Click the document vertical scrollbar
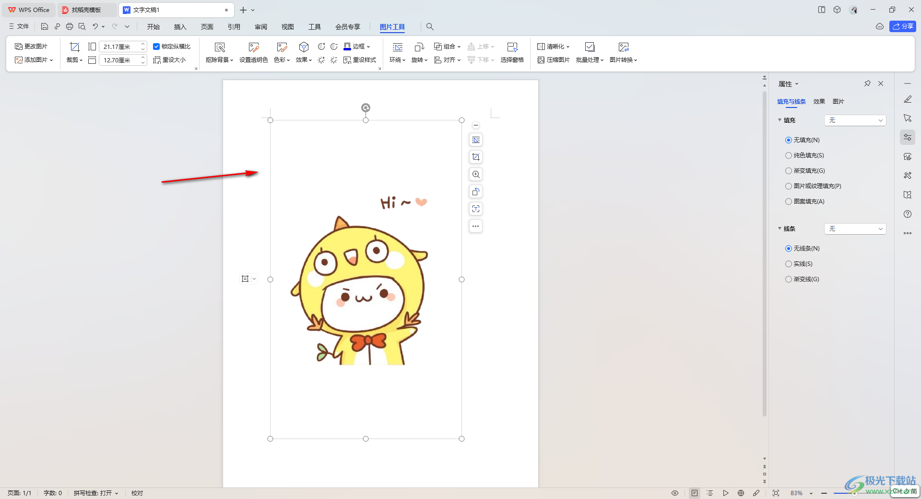The height and width of the screenshot is (499, 921). point(765,254)
